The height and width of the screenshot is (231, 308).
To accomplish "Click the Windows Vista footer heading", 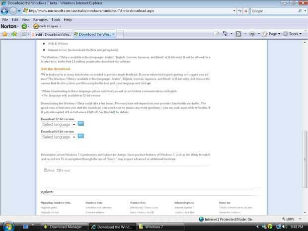I will click(94, 203).
